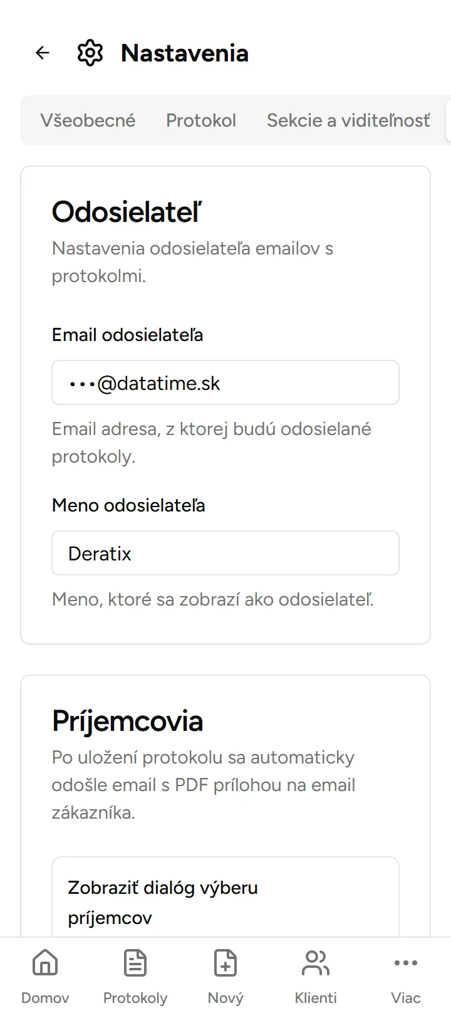This screenshot has width=451, height=1018.
Task: Tap the back arrow icon
Action: pyautogui.click(x=42, y=53)
